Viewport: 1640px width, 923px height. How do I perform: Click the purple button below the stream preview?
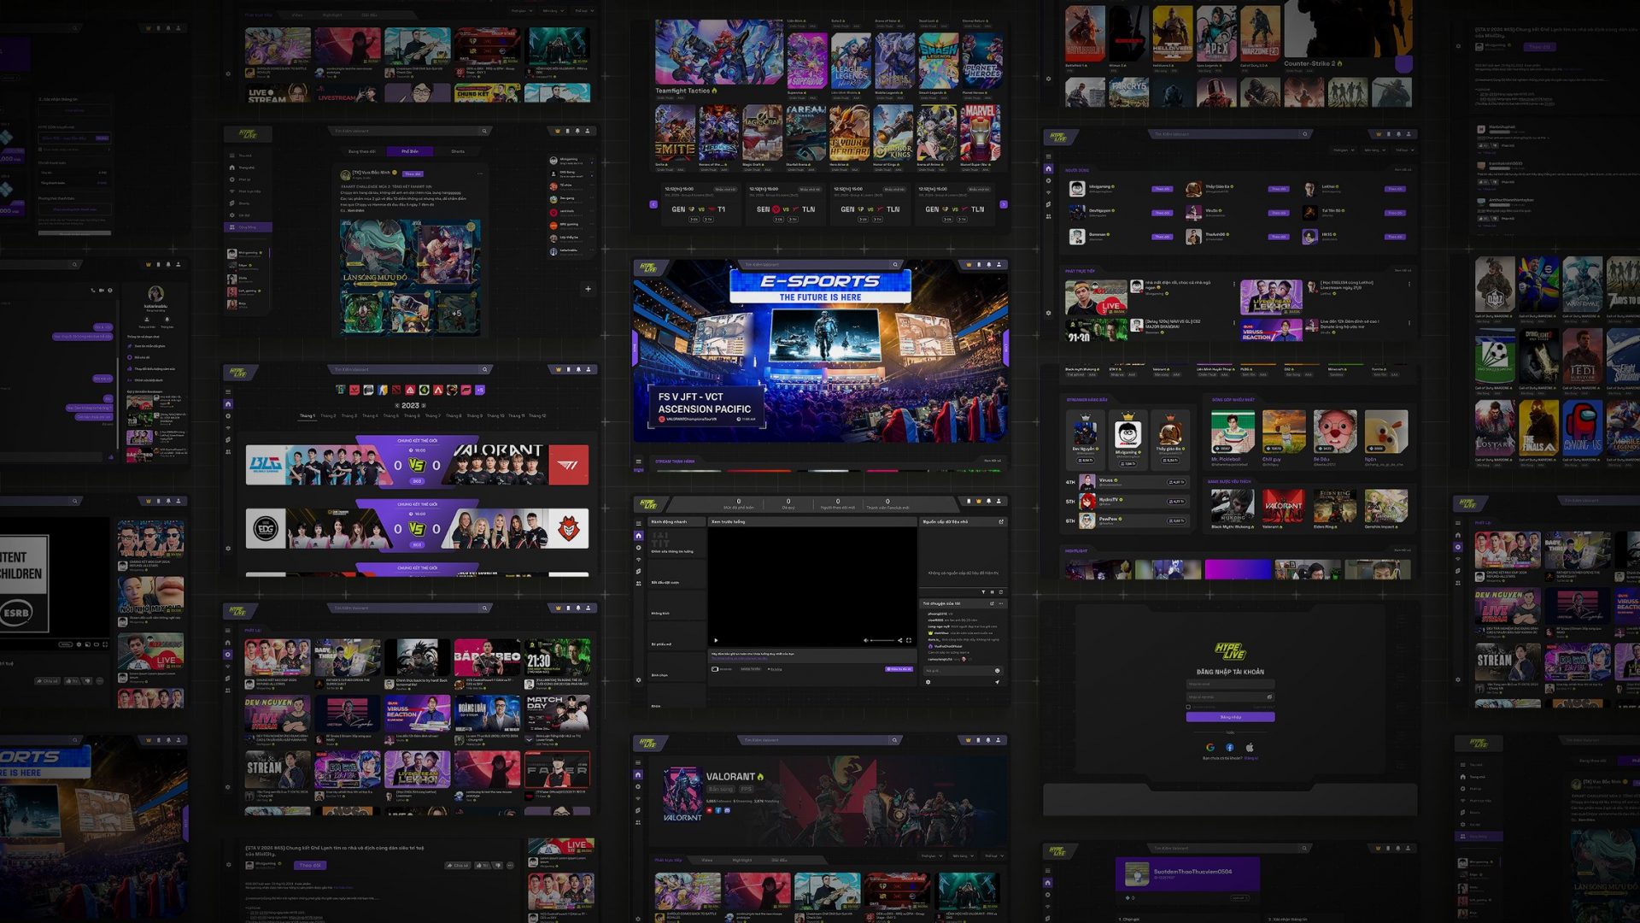(899, 669)
